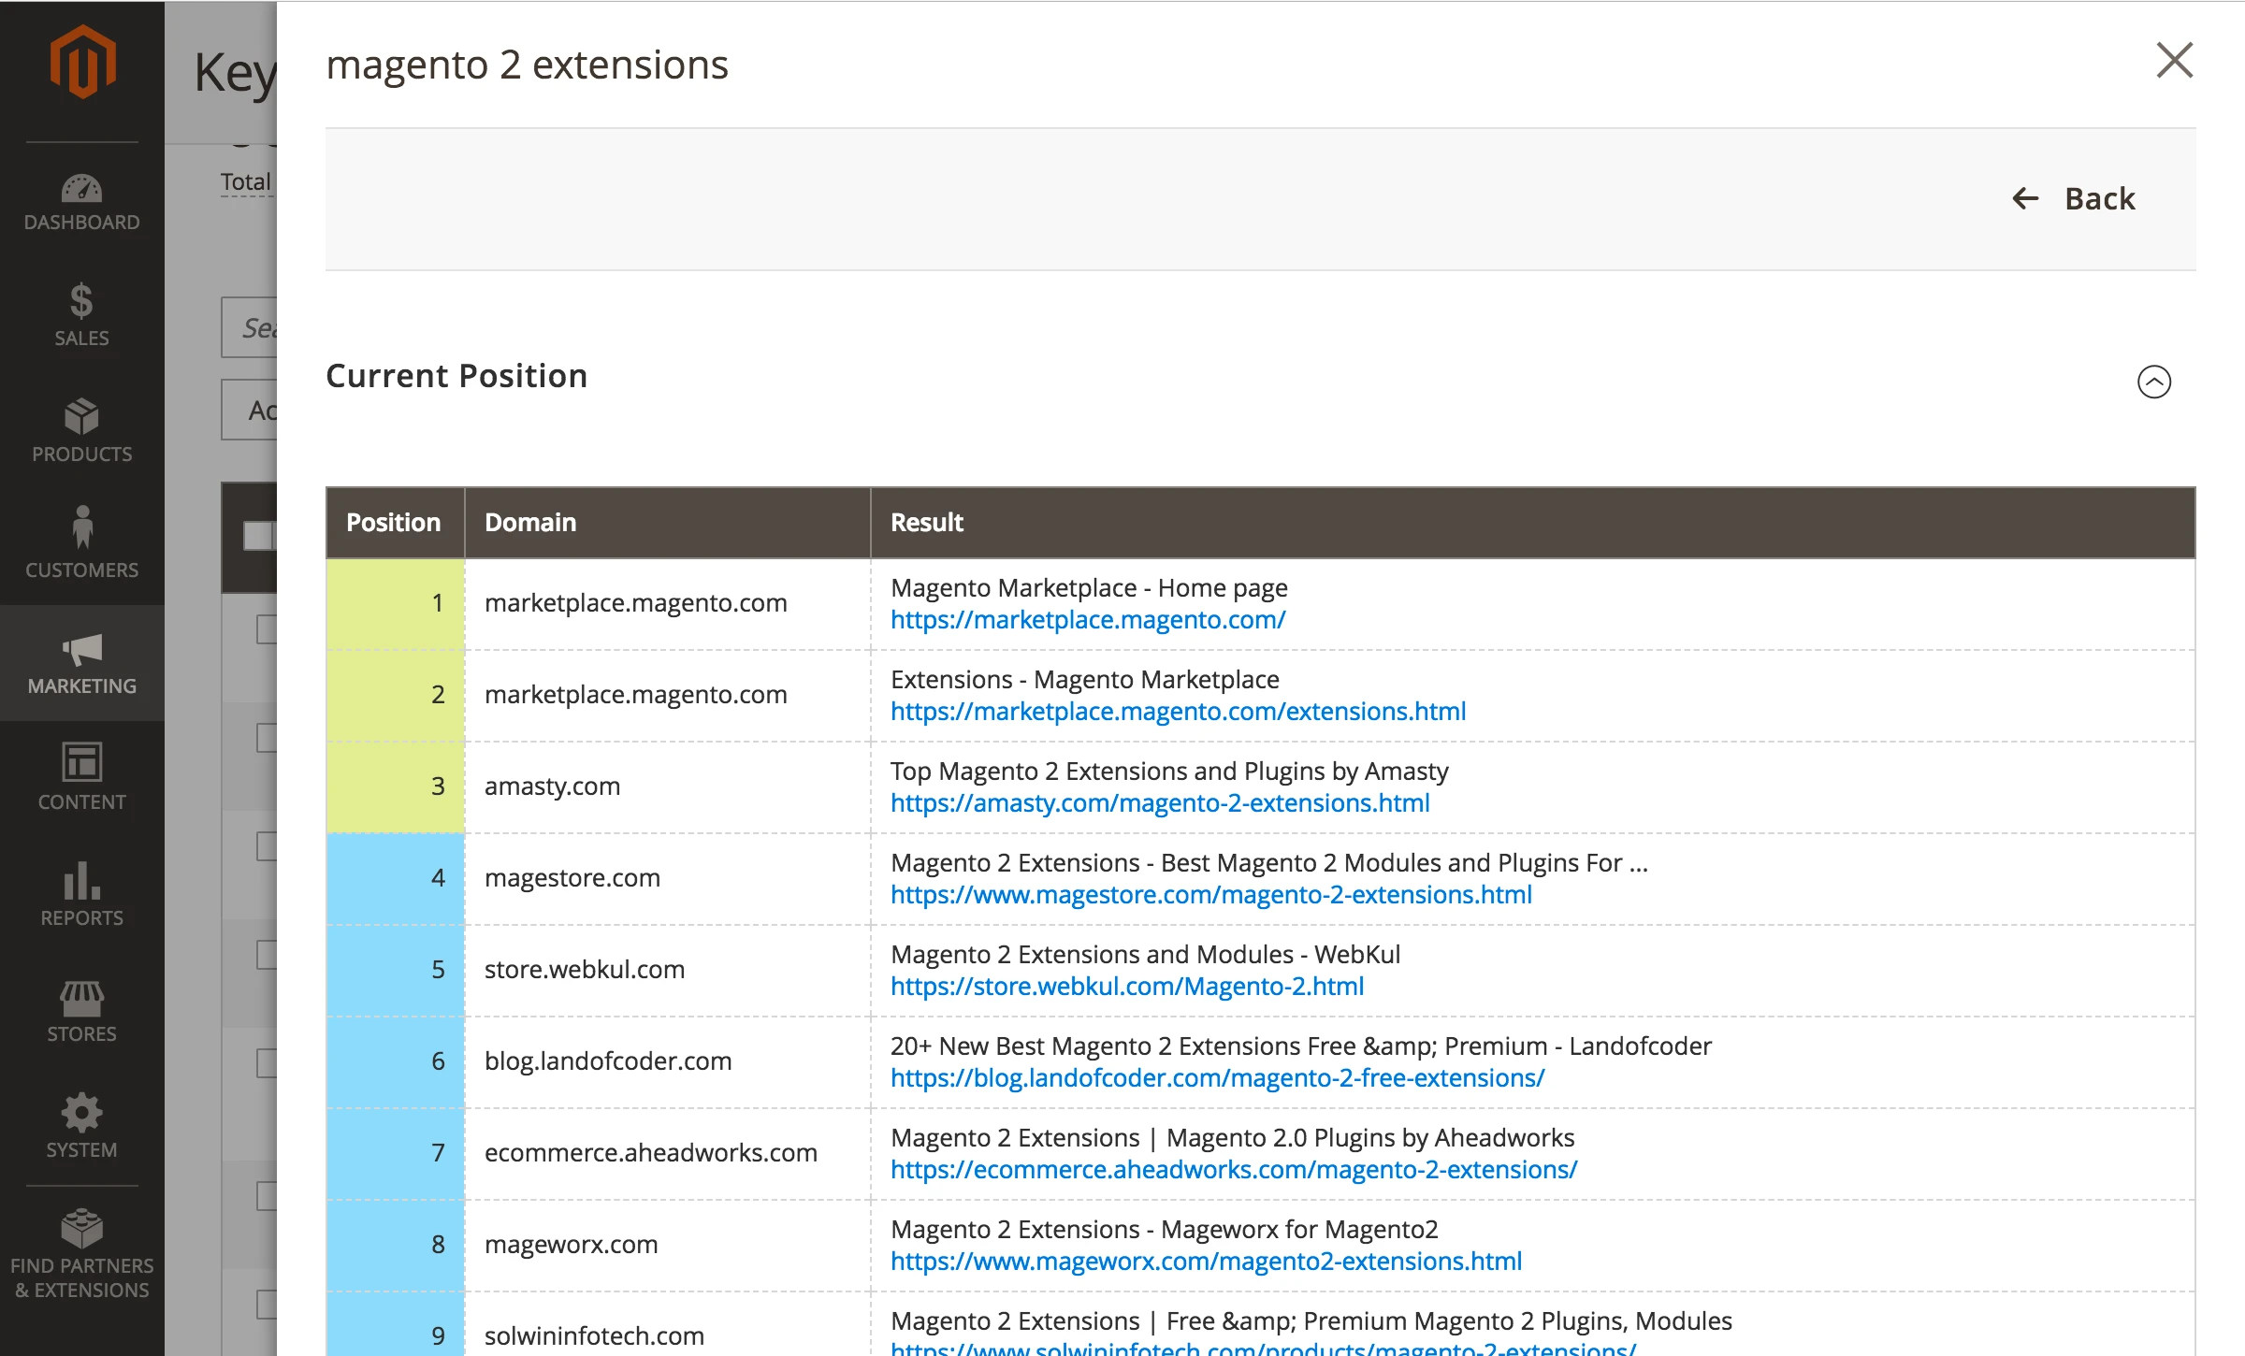This screenshot has height=1356, width=2245.
Task: Select the ecommerce.aheadworks.com domain cell
Action: click(x=668, y=1153)
